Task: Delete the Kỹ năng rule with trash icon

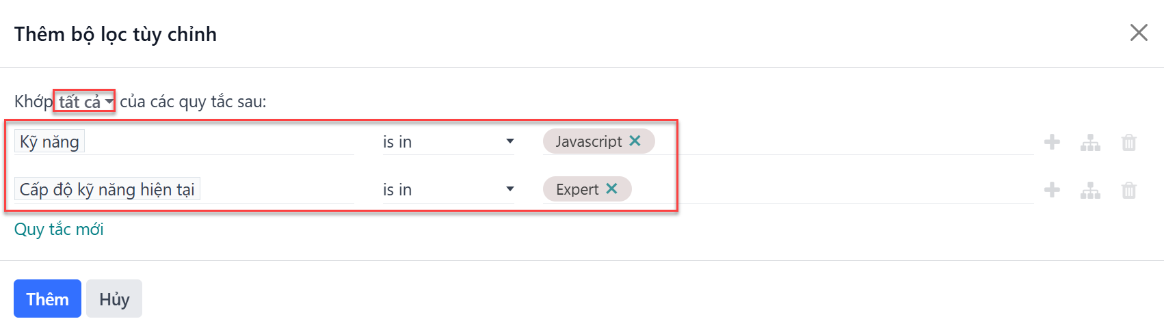Action: click(x=1129, y=142)
